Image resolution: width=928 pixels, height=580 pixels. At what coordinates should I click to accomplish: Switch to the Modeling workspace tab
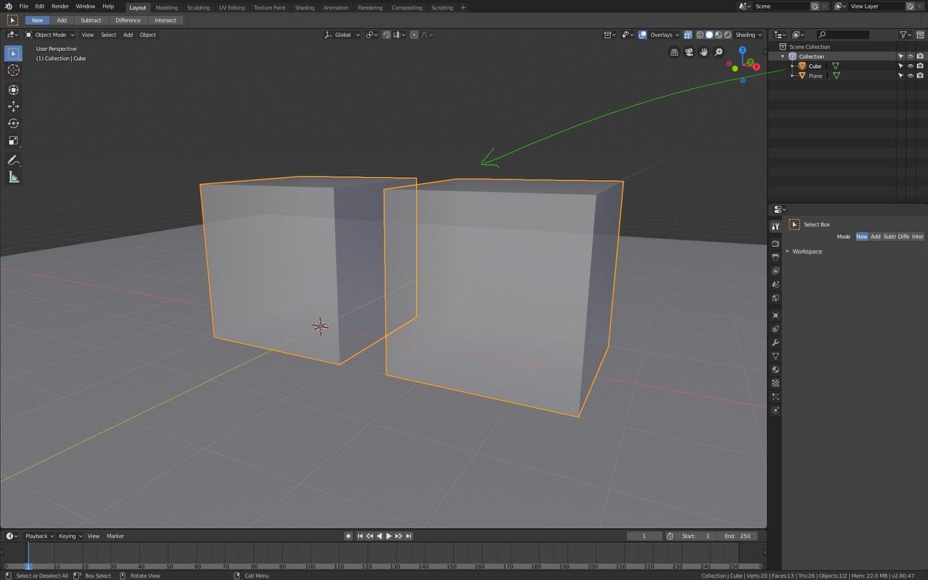coord(166,7)
